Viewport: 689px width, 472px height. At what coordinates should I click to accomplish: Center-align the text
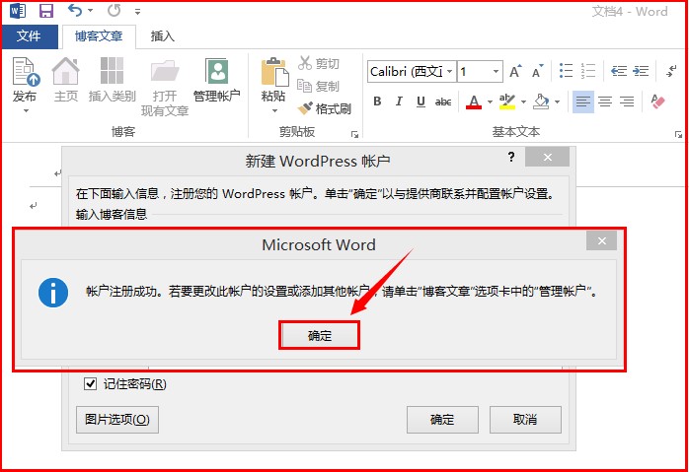605,101
